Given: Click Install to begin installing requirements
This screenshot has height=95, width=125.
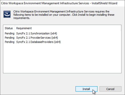Looking at the screenshot, I should [x=86, y=89].
